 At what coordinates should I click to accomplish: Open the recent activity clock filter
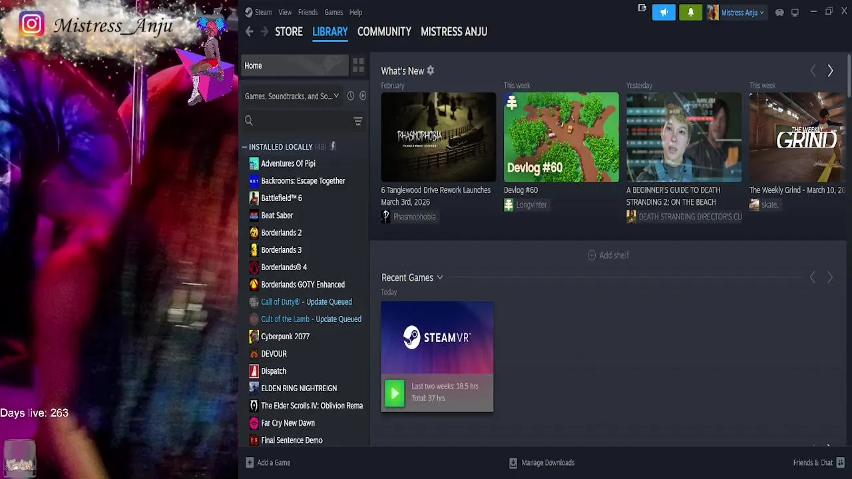(x=351, y=96)
